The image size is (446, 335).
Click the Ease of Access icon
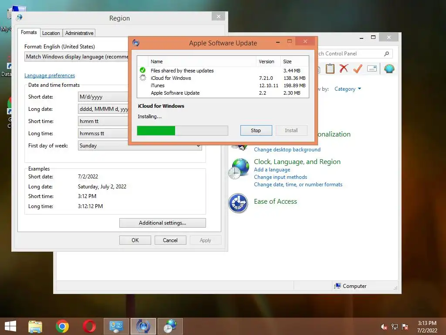coord(238,203)
